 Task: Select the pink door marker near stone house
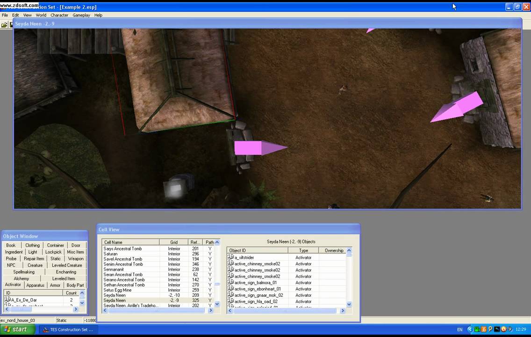[457, 107]
